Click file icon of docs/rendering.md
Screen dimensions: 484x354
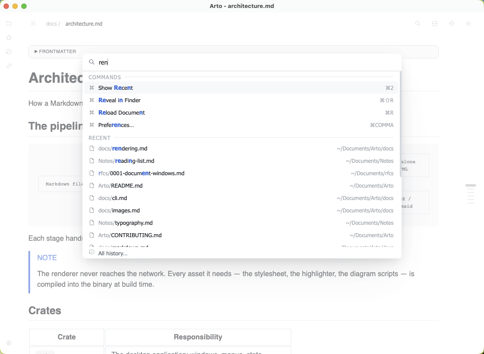(92, 148)
